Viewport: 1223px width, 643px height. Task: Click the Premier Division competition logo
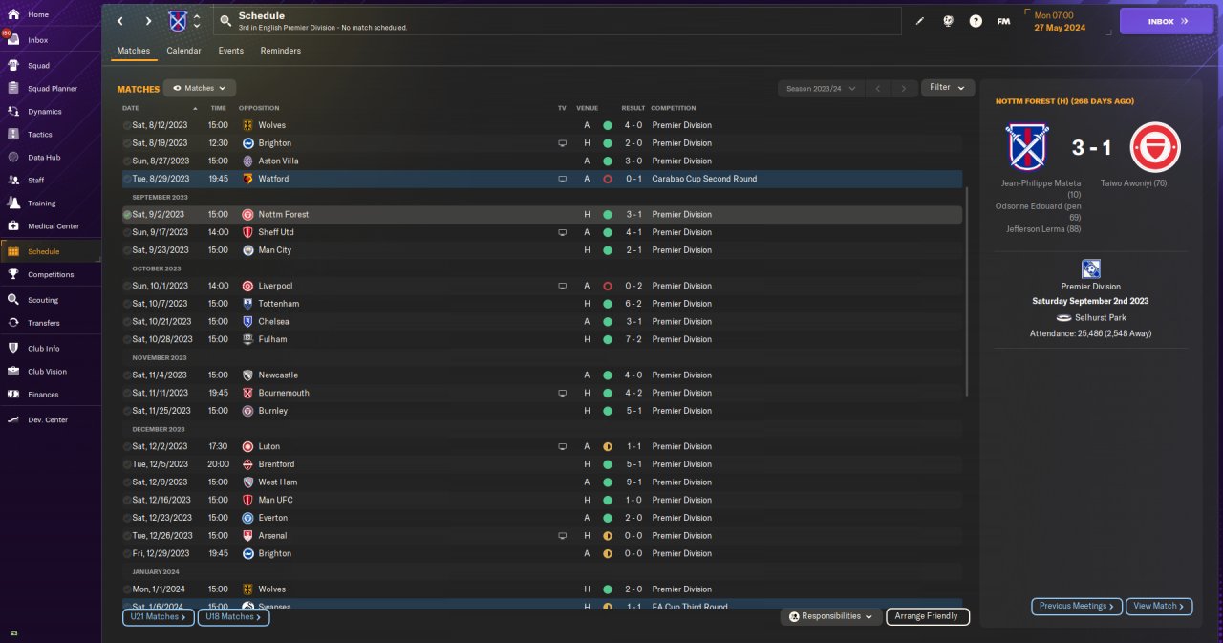[1090, 268]
